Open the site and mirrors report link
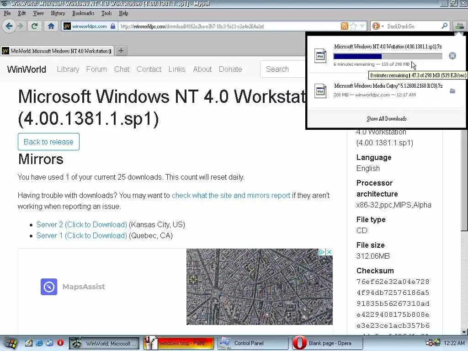This screenshot has width=468, height=351. 231,195
